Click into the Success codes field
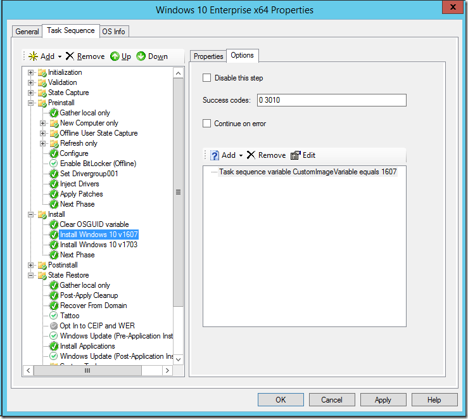 click(x=332, y=100)
